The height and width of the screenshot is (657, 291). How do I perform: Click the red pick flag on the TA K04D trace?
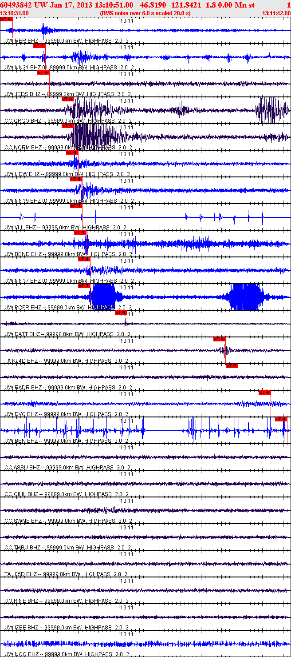click(219, 339)
